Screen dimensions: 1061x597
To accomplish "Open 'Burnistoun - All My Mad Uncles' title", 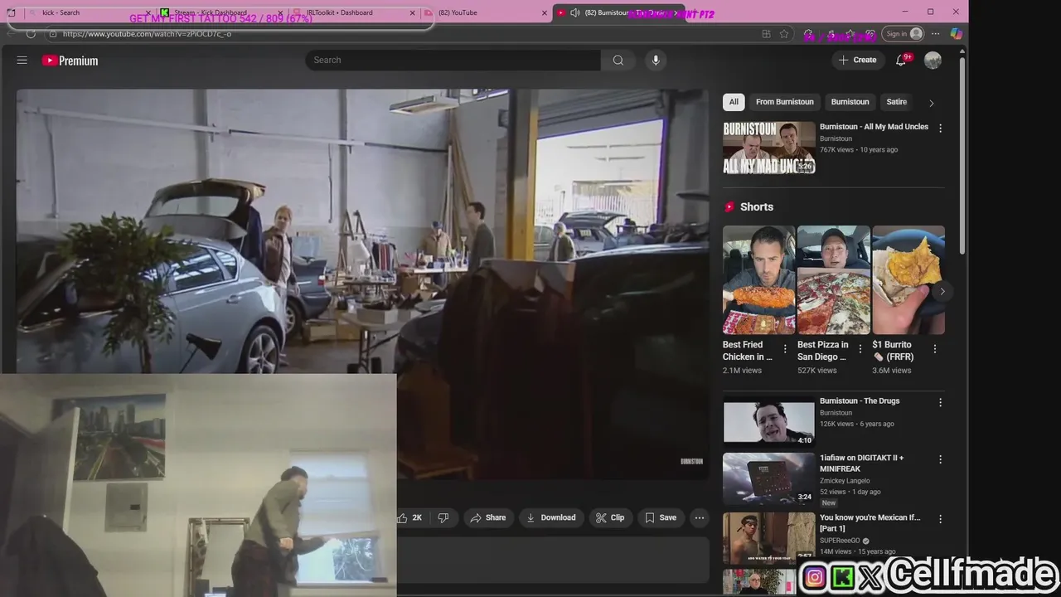I will point(874,127).
